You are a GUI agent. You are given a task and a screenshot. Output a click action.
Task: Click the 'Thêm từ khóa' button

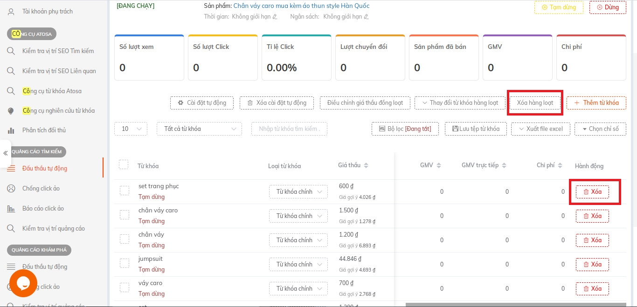pyautogui.click(x=596, y=102)
